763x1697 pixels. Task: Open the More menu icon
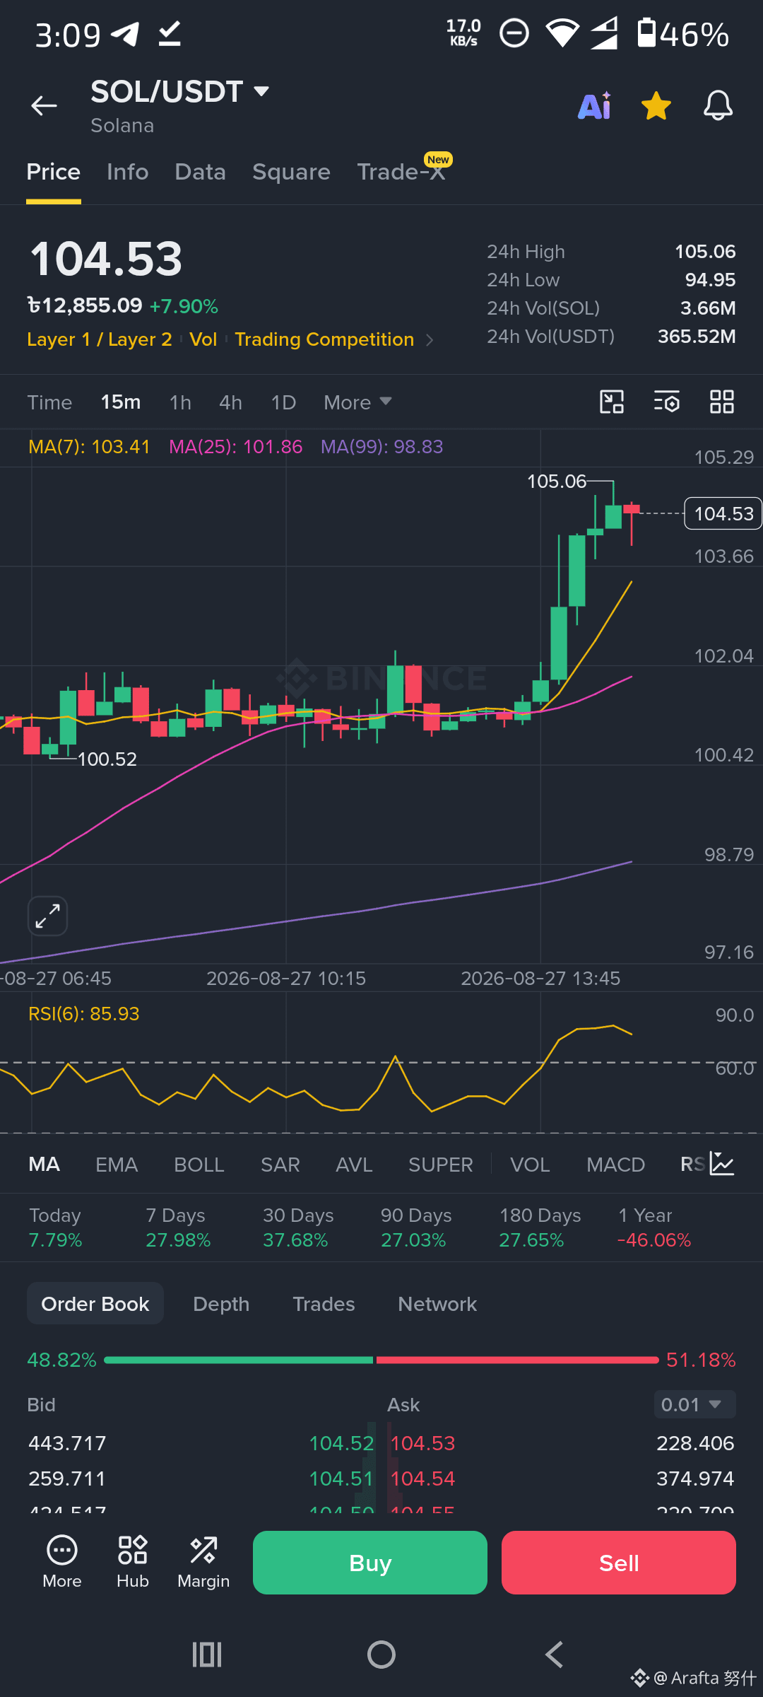(62, 1562)
